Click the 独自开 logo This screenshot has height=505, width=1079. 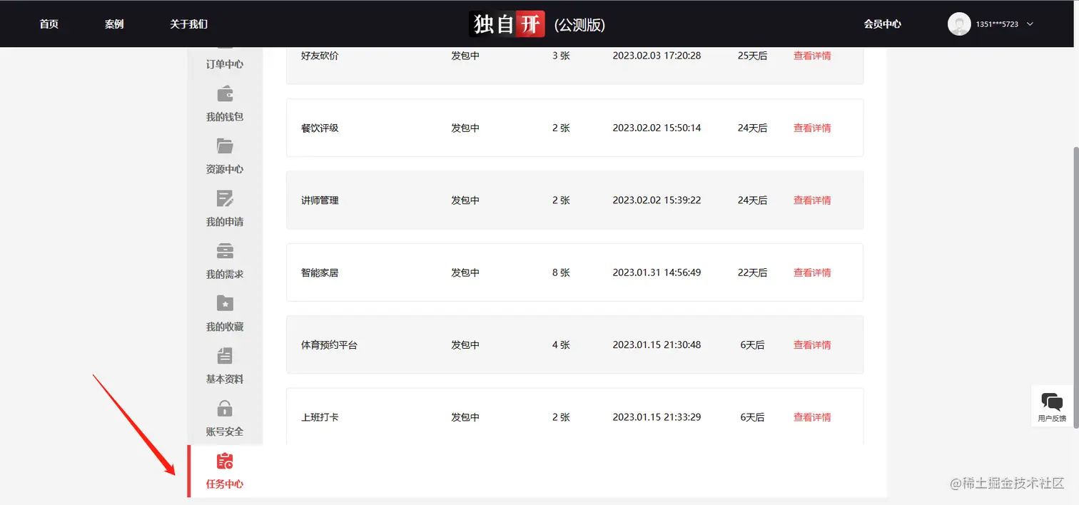pyautogui.click(x=507, y=24)
